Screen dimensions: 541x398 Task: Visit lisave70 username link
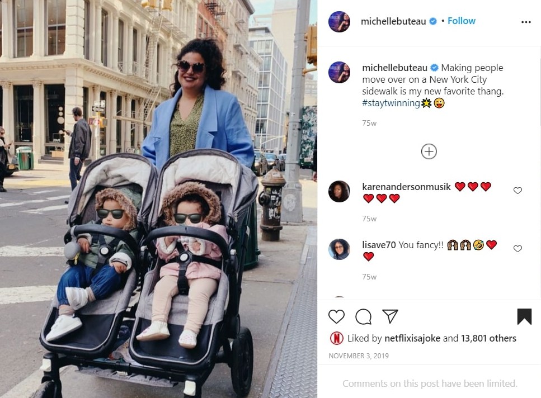pyautogui.click(x=379, y=245)
